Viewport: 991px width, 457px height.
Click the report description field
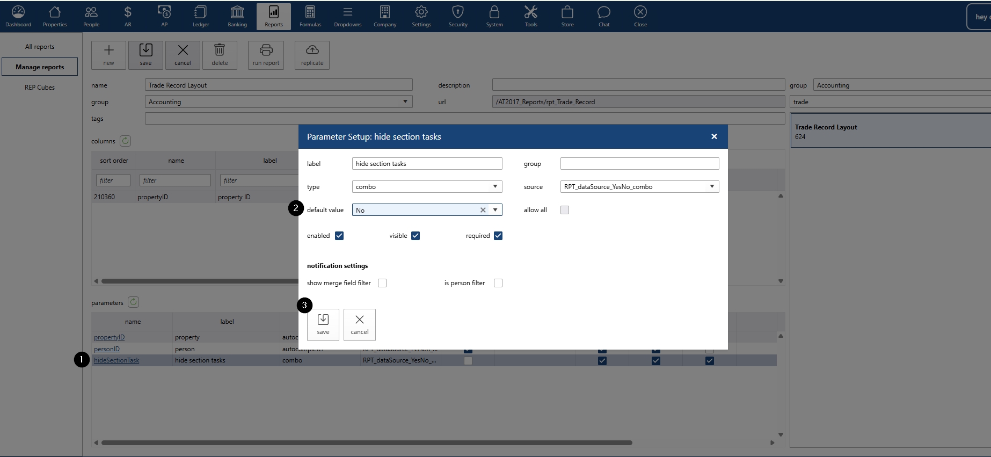point(639,85)
